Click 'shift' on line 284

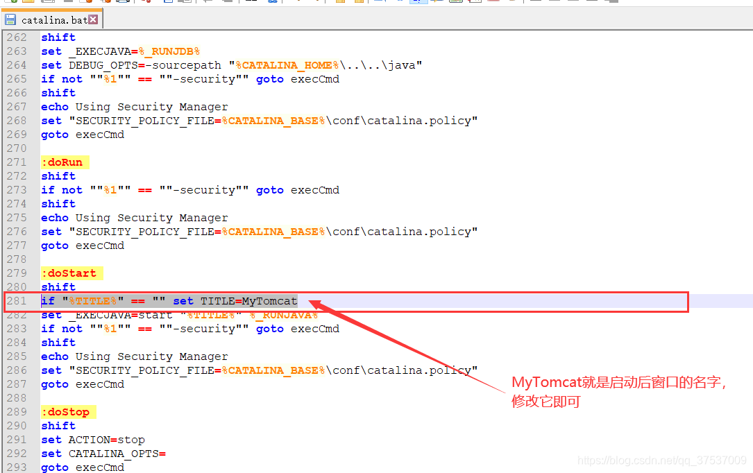[x=58, y=343]
